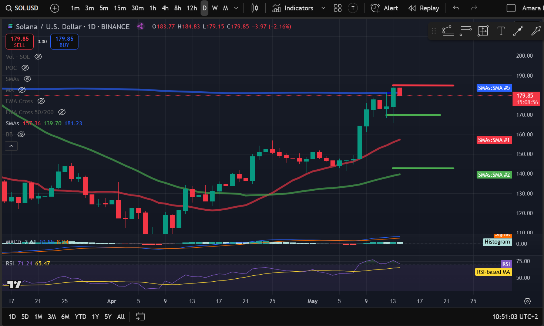Click the Histogram scale label
The image size is (544, 326).
[x=497, y=242]
